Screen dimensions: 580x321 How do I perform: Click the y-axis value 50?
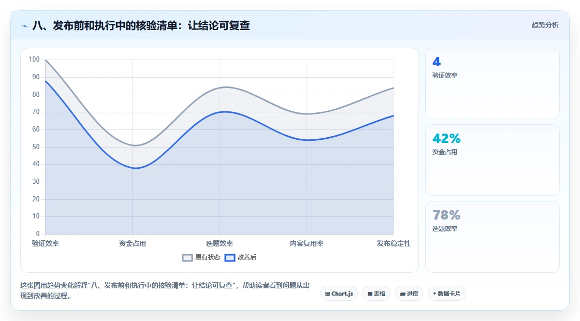coord(36,147)
